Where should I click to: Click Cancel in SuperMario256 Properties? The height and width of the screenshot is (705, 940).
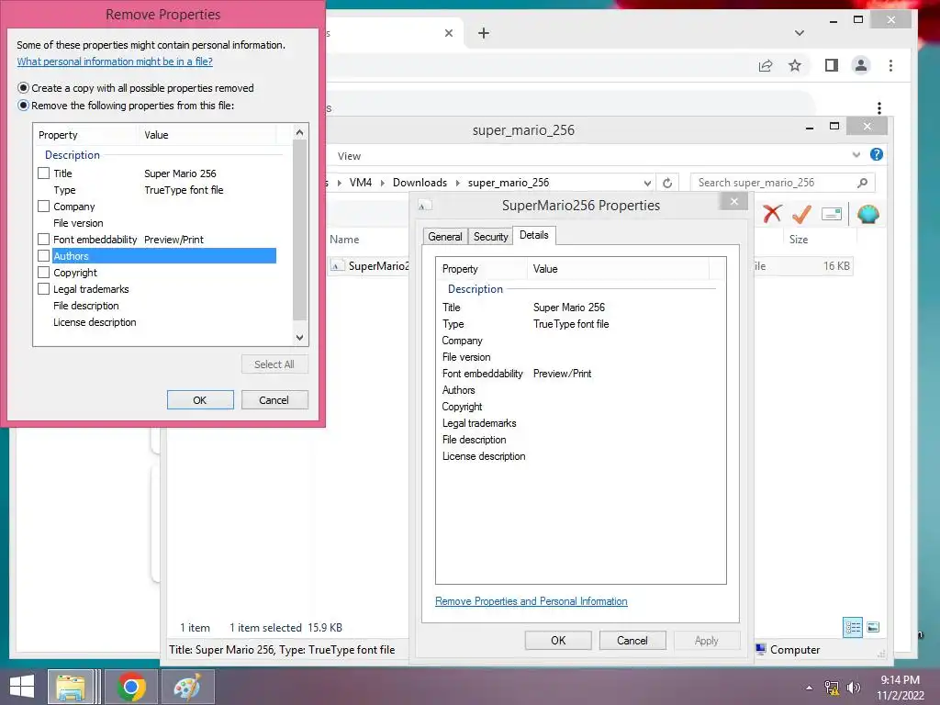point(632,640)
